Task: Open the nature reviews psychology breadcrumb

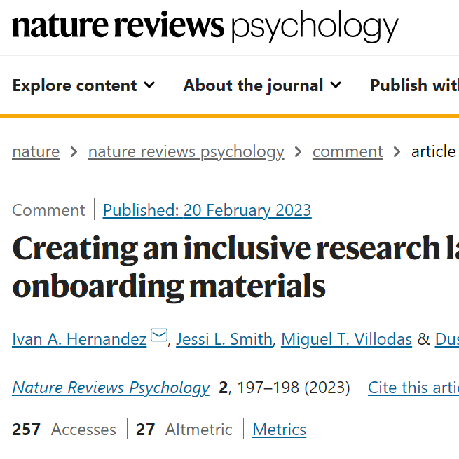Action: 186,152
